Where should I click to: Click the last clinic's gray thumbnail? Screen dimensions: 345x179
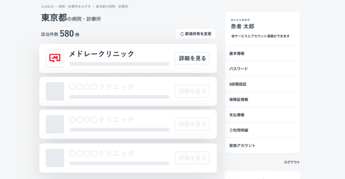pyautogui.click(x=55, y=158)
